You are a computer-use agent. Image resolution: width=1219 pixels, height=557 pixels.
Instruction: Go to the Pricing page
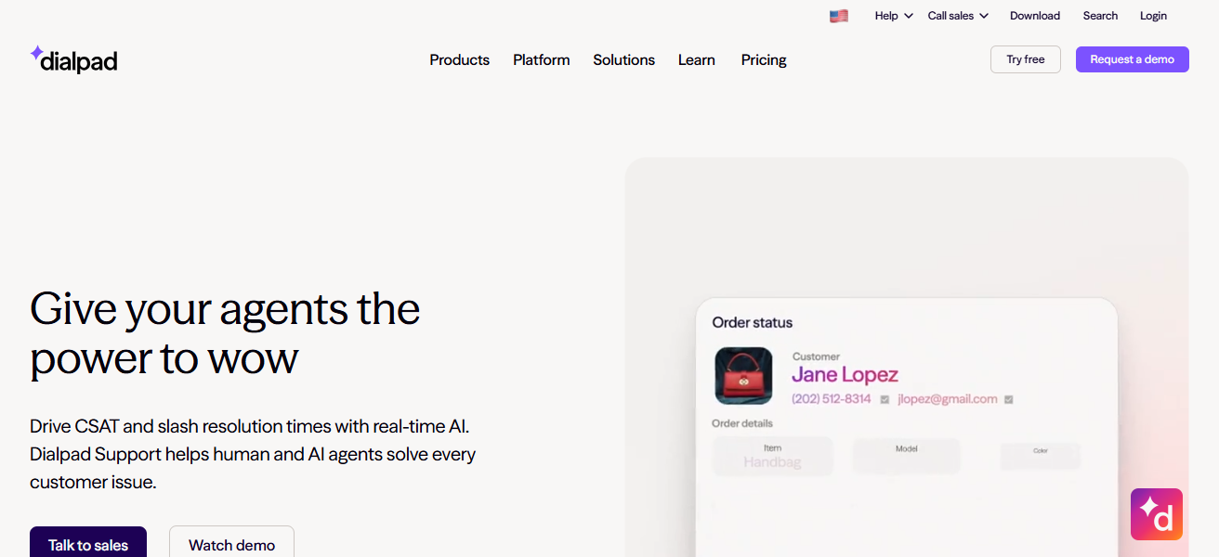click(x=764, y=59)
